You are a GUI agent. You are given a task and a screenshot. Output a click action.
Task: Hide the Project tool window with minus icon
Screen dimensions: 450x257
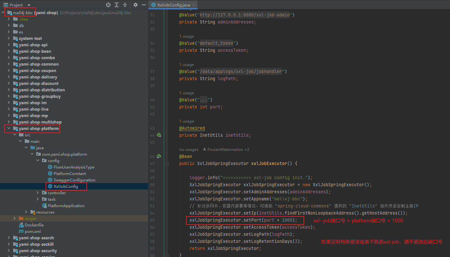tap(143, 5)
